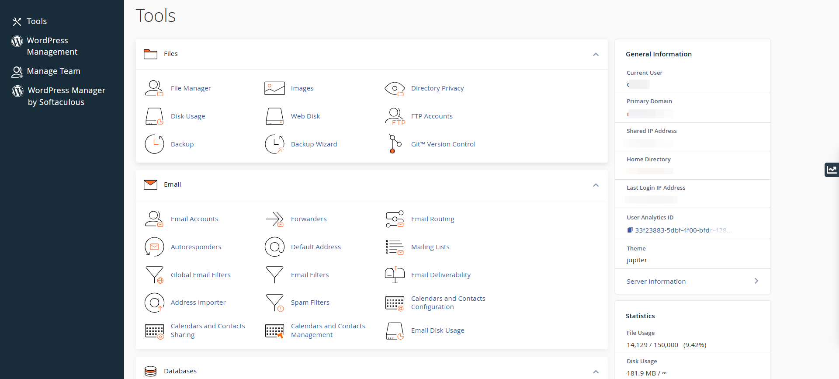
Task: Open the Forwarders link
Action: (x=309, y=219)
